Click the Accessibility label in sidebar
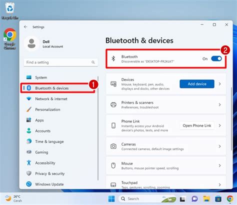The height and width of the screenshot is (205, 237). point(45,163)
